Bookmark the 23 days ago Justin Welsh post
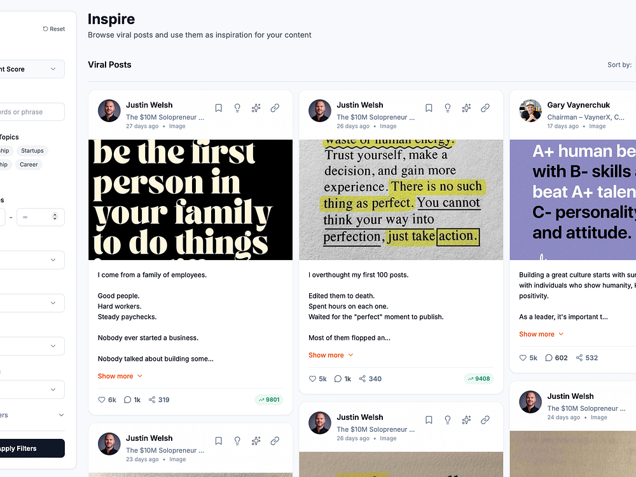The height and width of the screenshot is (477, 636). pyautogui.click(x=218, y=441)
